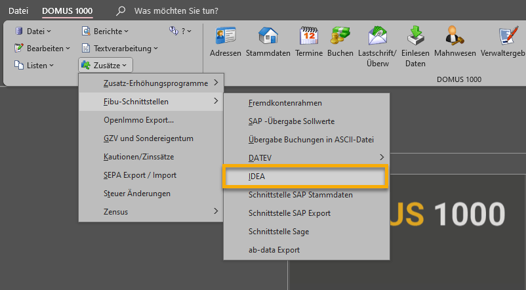Open Kautionen/Zinssätze menu entry
The image size is (526, 290).
click(x=151, y=156)
